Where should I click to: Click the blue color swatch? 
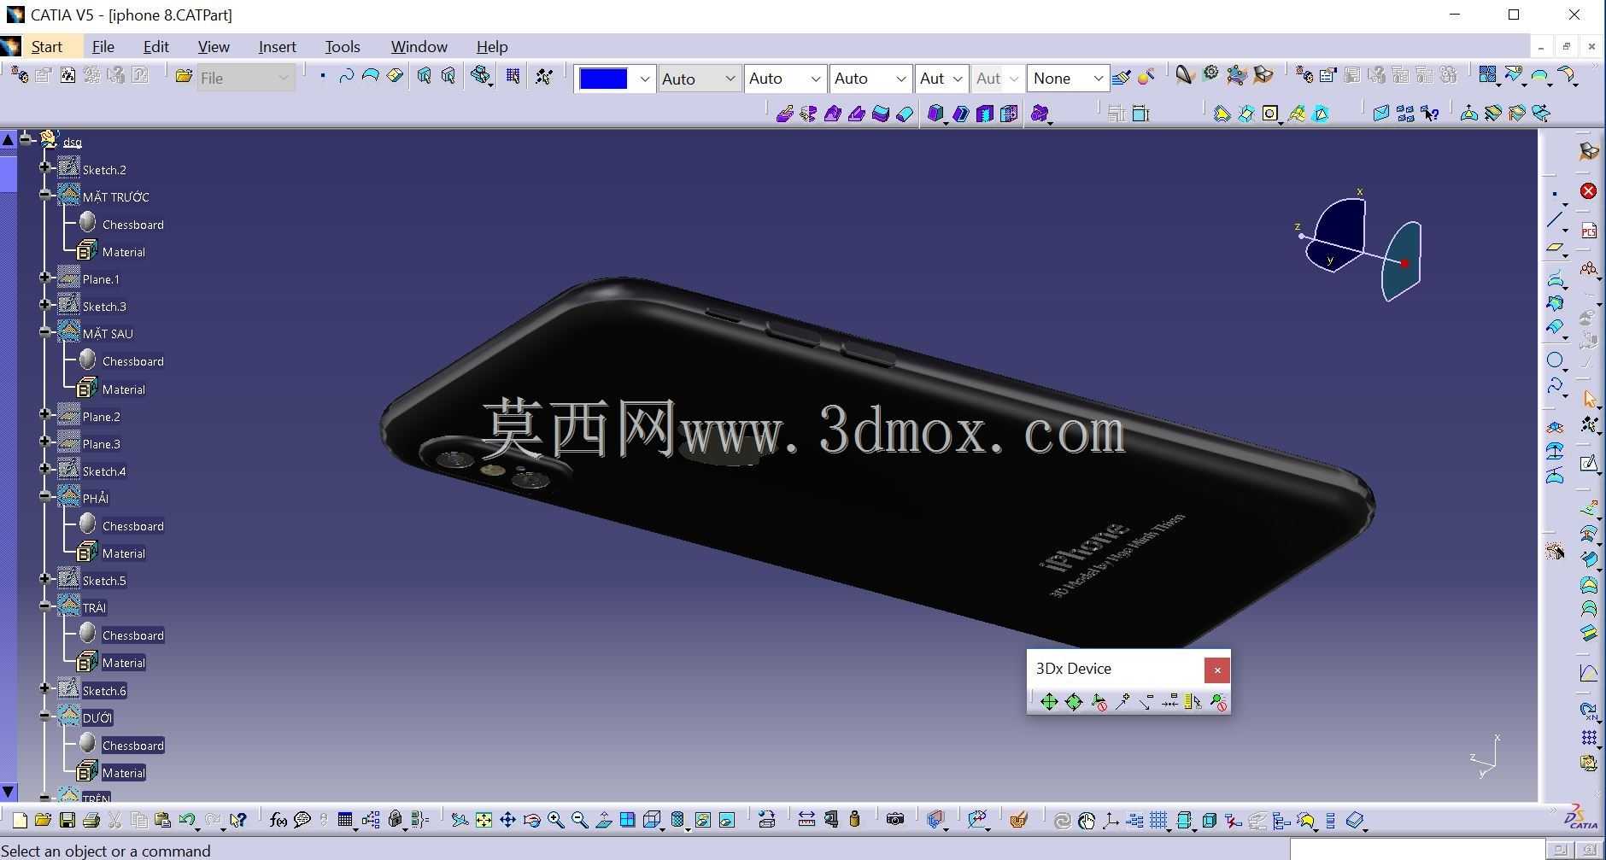603,79
